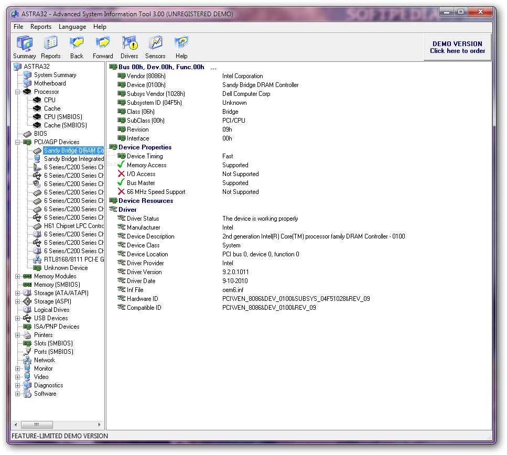The width and height of the screenshot is (507, 455).
Task: Click the Memory (SMBIOS) module icon
Action: pos(27,285)
